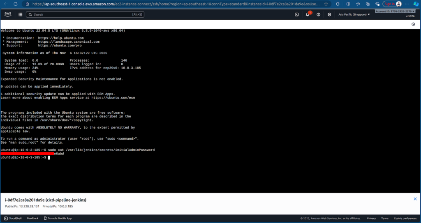Open the browser's three-dot more menu
The width and height of the screenshot is (421, 223).
click(406, 4)
